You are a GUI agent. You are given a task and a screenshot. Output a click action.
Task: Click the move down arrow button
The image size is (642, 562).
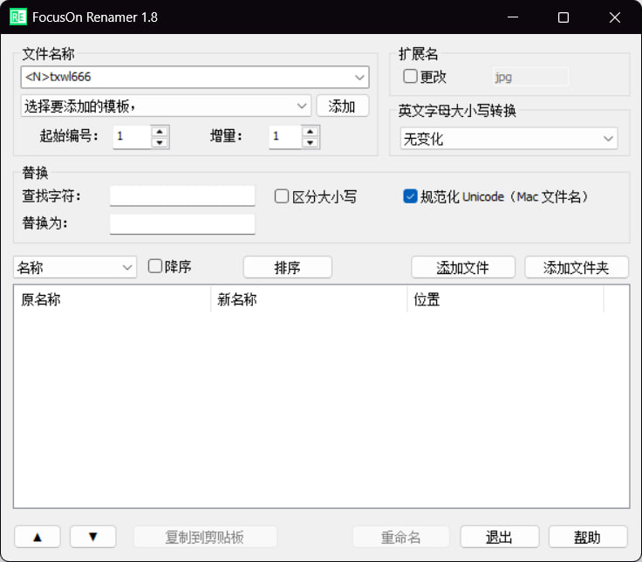pyautogui.click(x=92, y=537)
